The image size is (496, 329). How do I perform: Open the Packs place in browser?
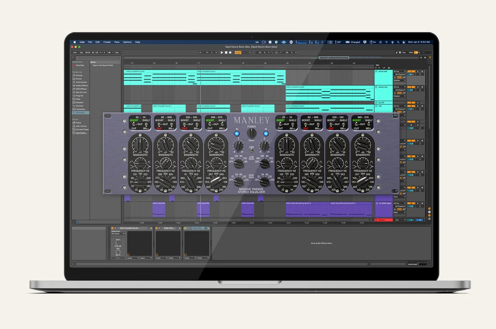point(78,123)
